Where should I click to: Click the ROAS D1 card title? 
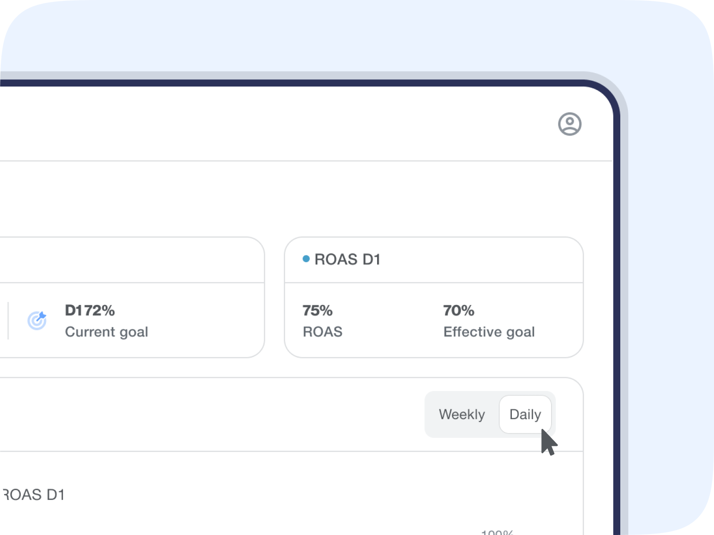[x=347, y=259]
